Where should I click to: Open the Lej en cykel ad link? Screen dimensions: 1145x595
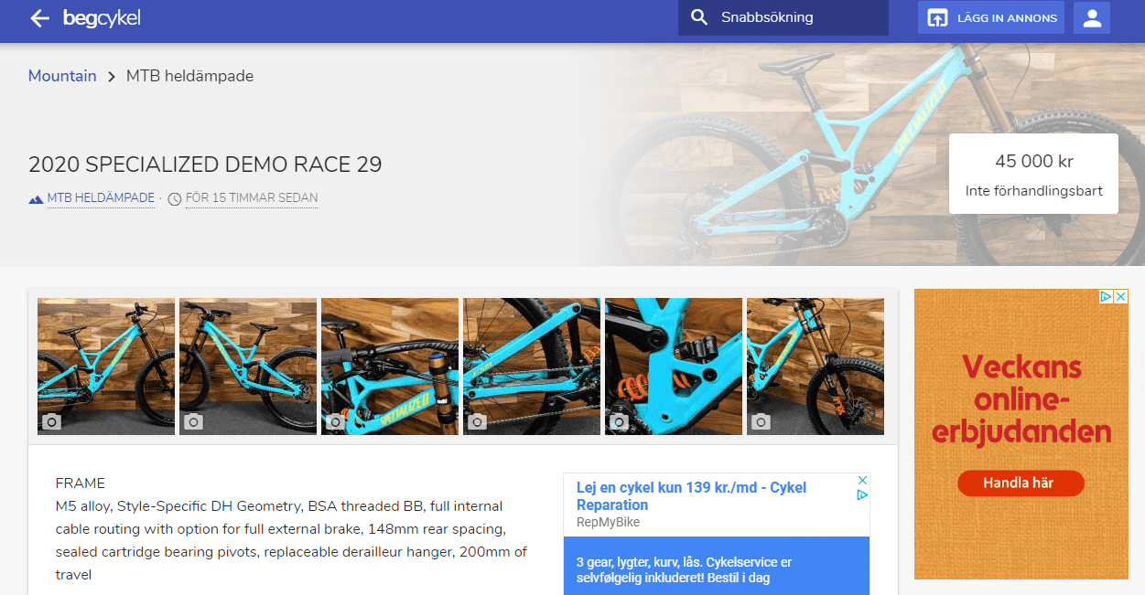(x=691, y=496)
